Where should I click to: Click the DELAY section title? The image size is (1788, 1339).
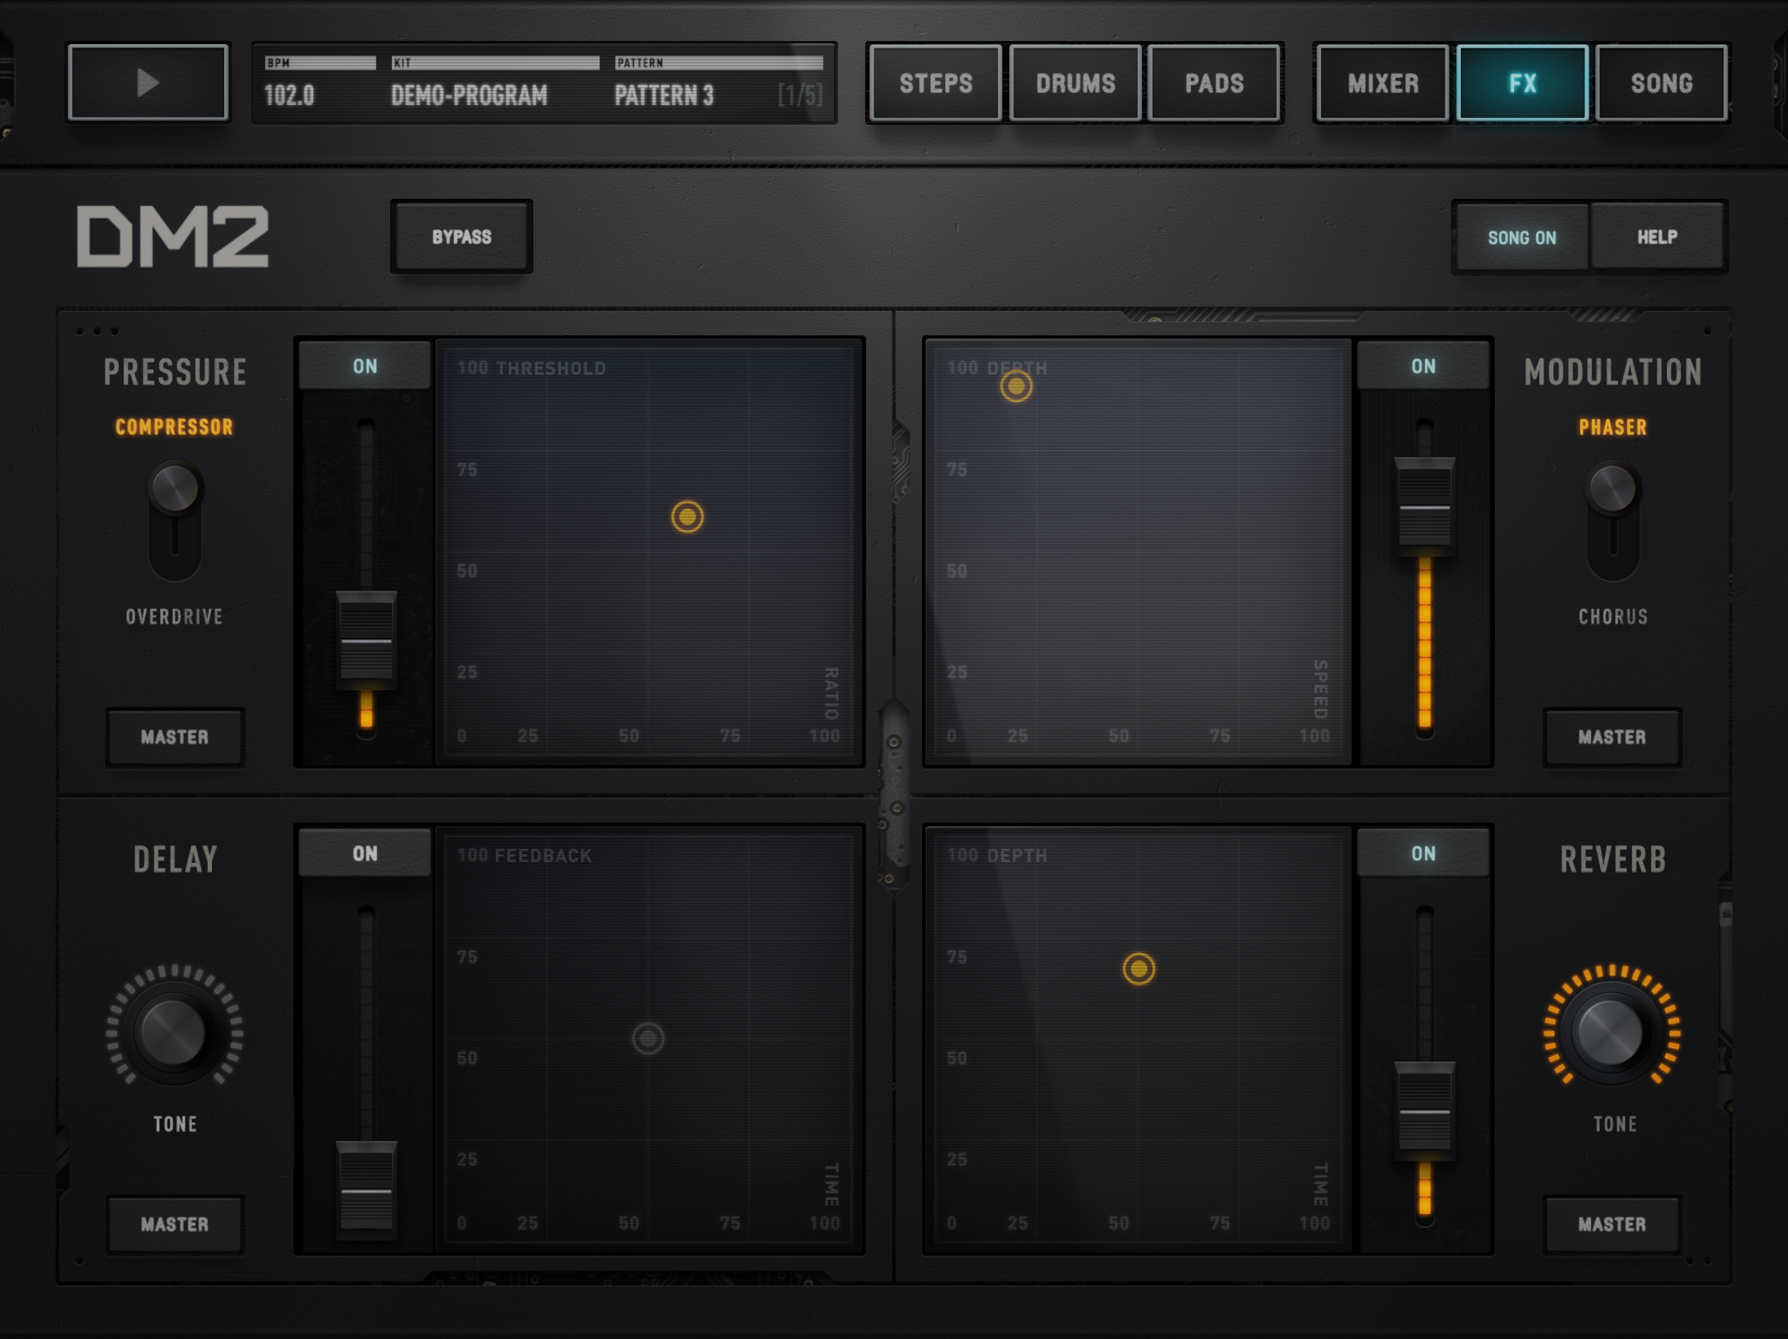[x=175, y=860]
